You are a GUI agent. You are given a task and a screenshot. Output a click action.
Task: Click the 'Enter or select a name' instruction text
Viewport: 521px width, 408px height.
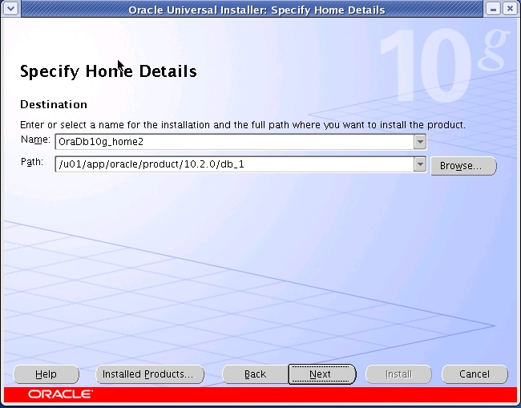click(x=243, y=125)
